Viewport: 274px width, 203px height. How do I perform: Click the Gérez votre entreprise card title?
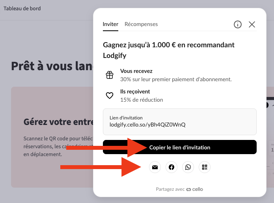(58, 122)
